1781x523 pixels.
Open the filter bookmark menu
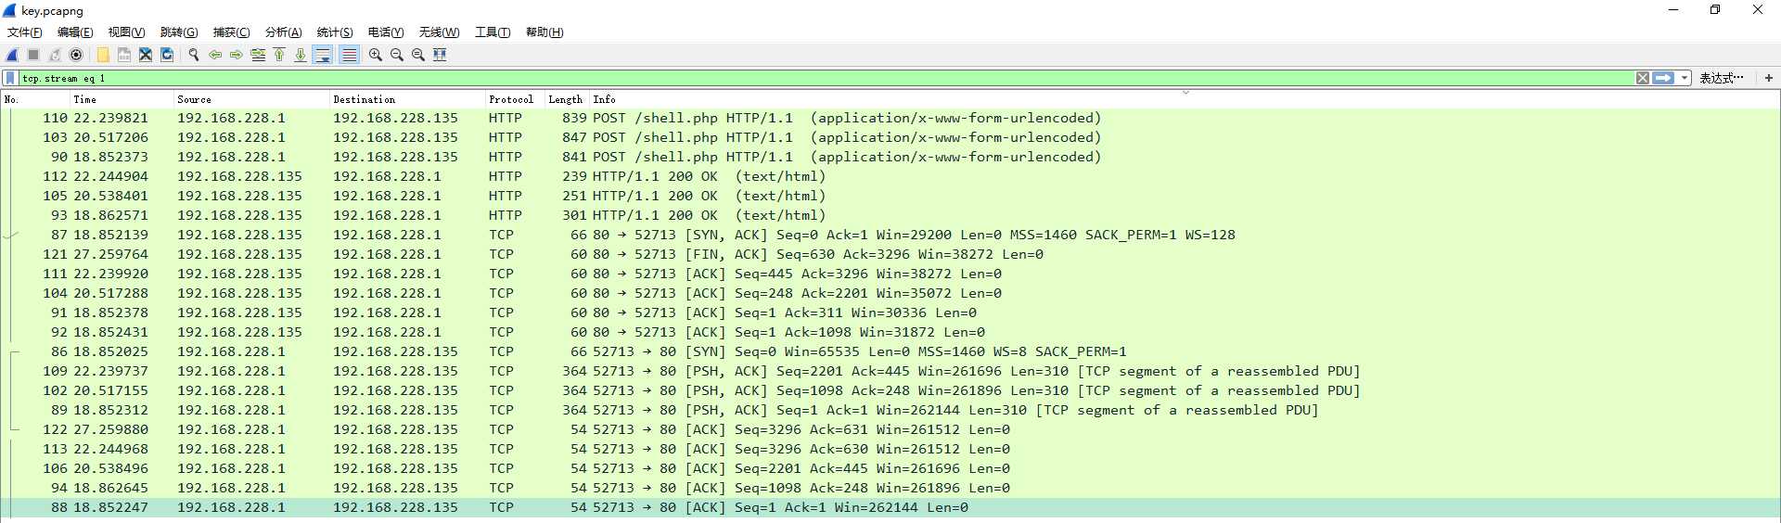pyautogui.click(x=10, y=78)
